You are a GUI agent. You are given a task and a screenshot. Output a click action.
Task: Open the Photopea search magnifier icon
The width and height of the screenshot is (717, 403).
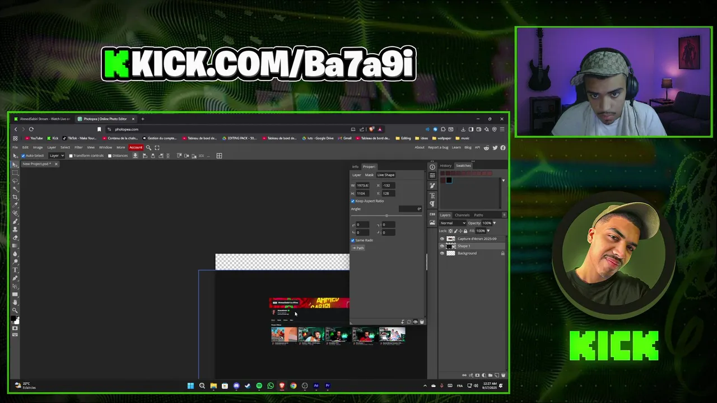tap(148, 147)
